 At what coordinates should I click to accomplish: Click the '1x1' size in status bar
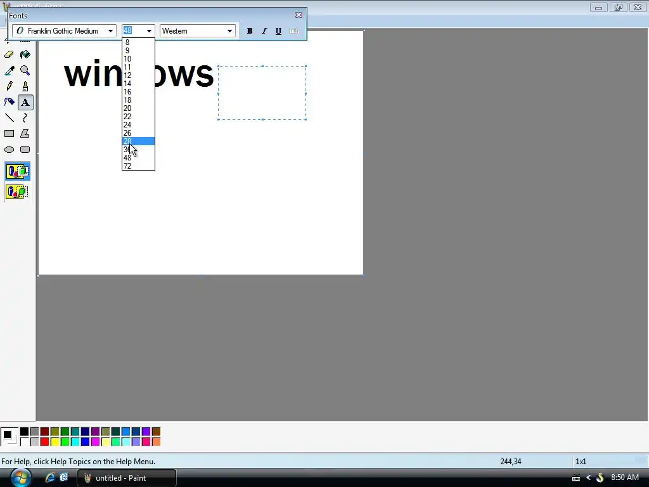(x=581, y=462)
